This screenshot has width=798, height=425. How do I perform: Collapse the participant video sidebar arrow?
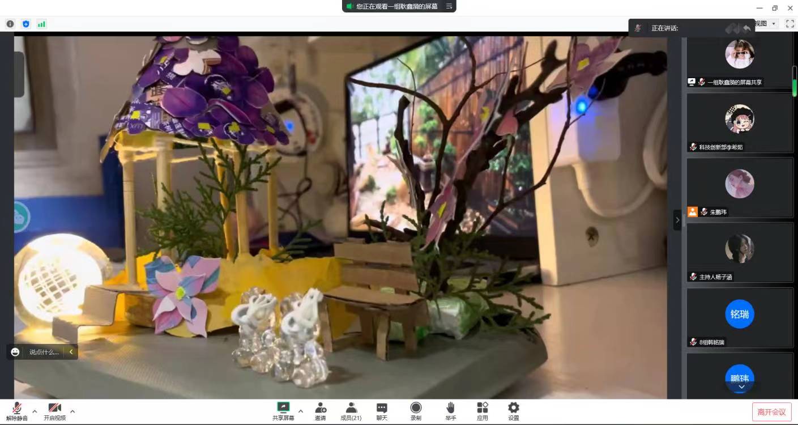click(x=677, y=220)
